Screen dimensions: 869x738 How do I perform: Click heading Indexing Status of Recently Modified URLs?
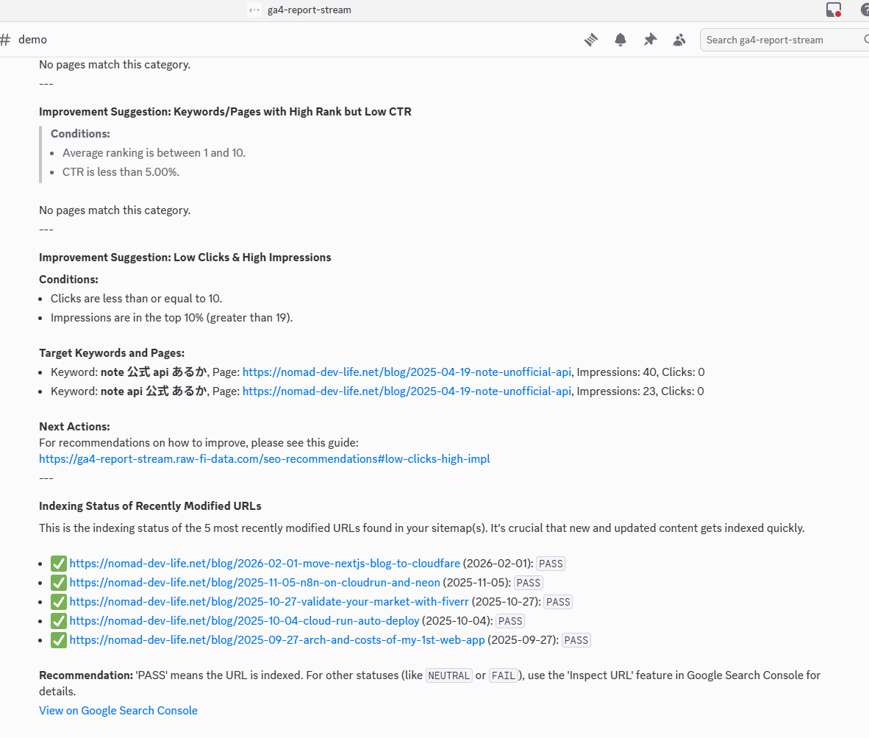pos(150,506)
